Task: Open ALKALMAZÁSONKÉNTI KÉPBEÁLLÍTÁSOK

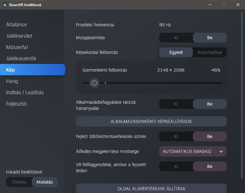Action: point(151,121)
